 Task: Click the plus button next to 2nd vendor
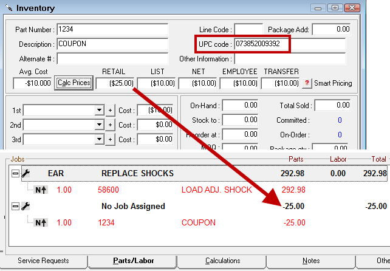[110, 125]
